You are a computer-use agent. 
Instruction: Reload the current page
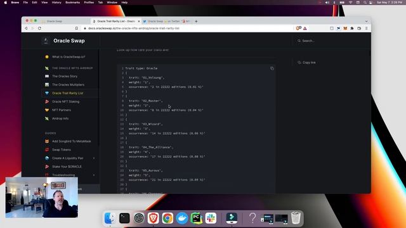coord(39,28)
